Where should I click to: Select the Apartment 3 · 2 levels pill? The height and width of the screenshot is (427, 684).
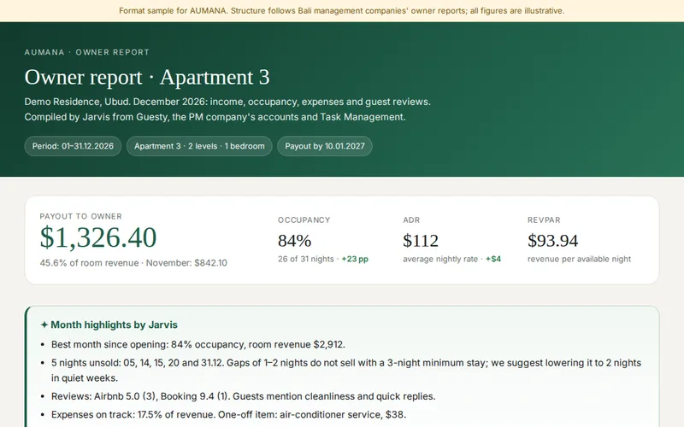tap(199, 146)
